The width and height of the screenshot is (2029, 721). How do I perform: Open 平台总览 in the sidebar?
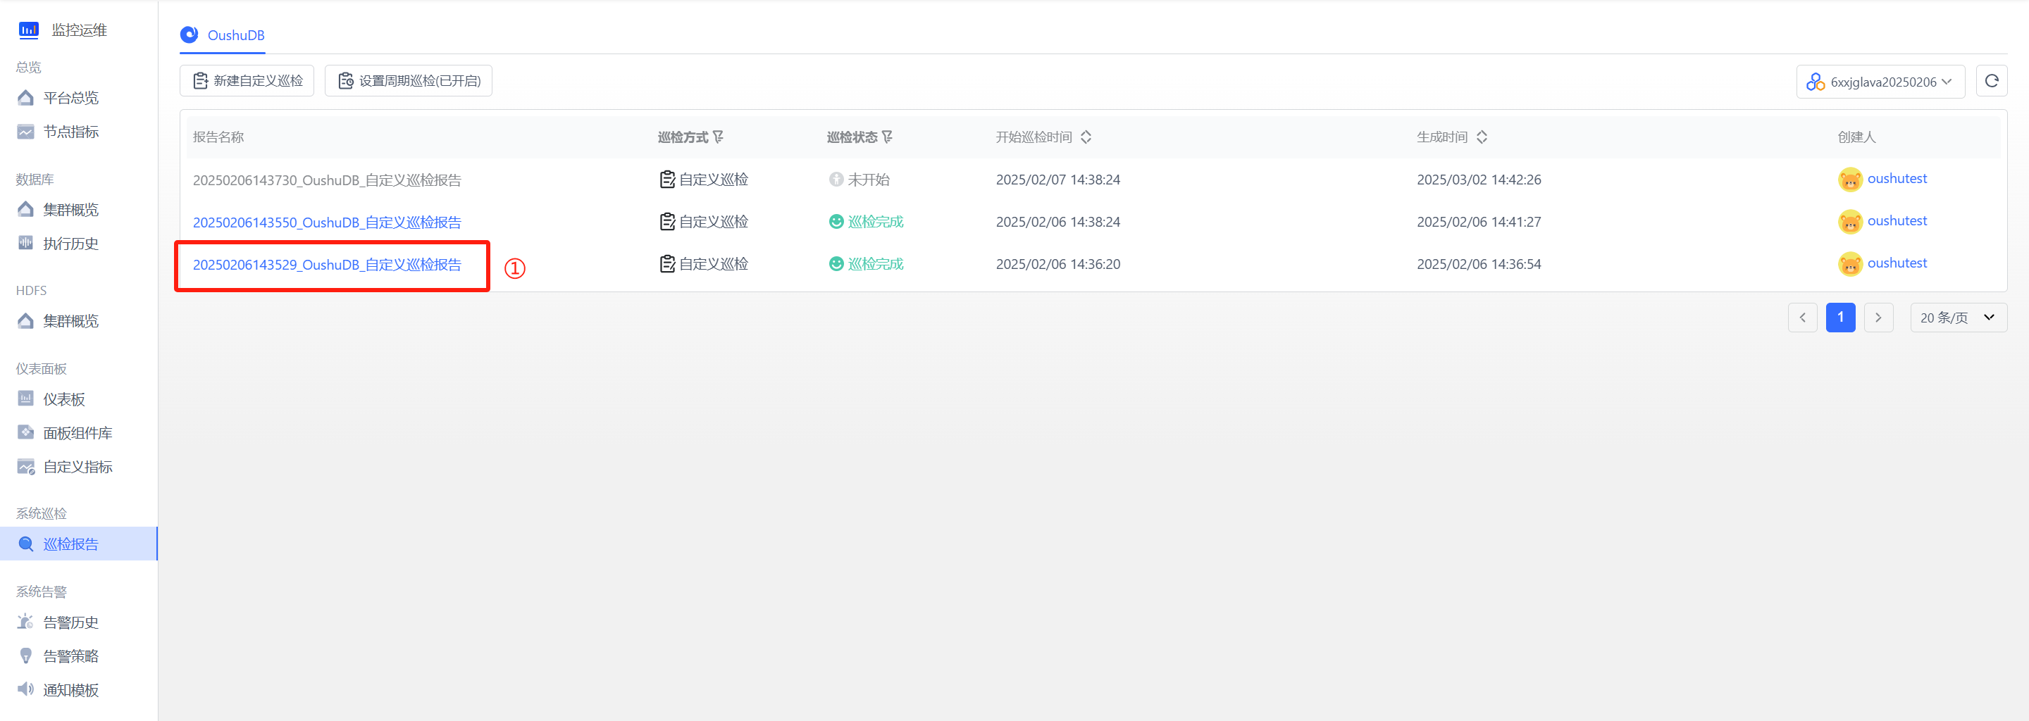click(71, 98)
